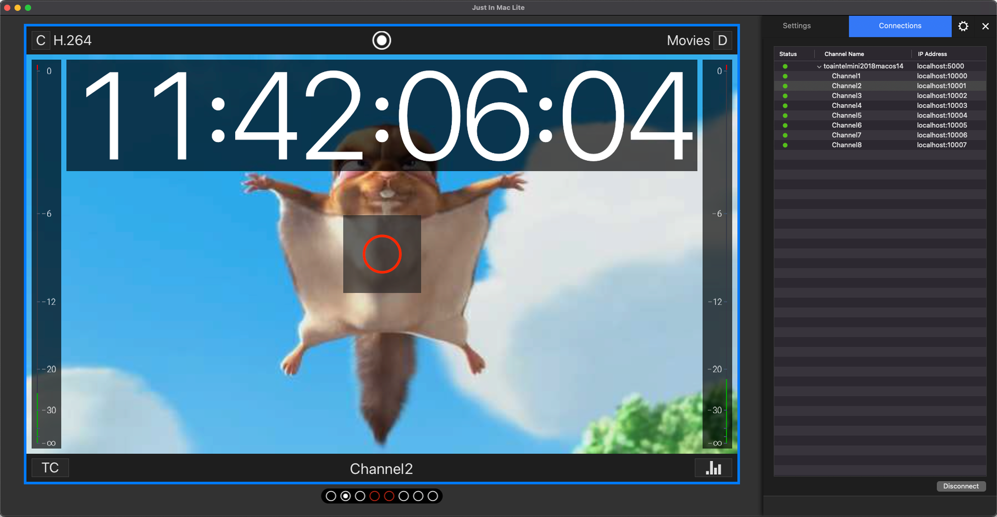
Task: Close the side panel with X icon
Action: pyautogui.click(x=985, y=26)
